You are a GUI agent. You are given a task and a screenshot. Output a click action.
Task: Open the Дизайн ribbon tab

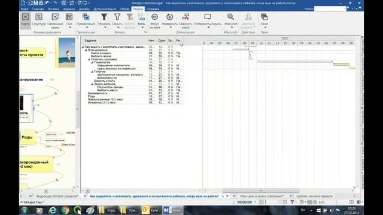tap(84, 9)
